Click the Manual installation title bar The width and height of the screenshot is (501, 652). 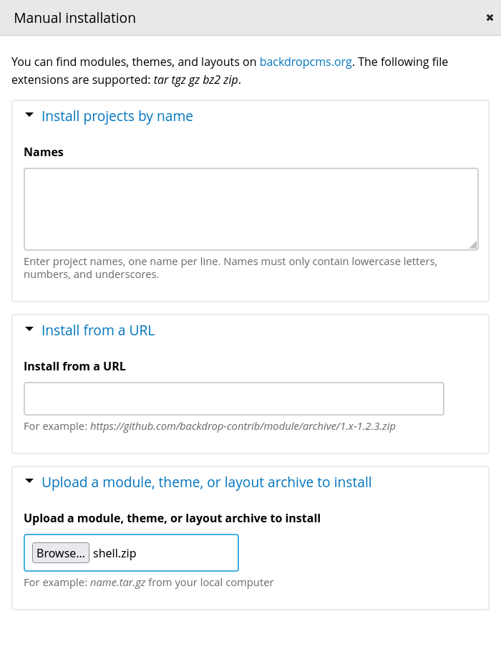click(x=215, y=18)
